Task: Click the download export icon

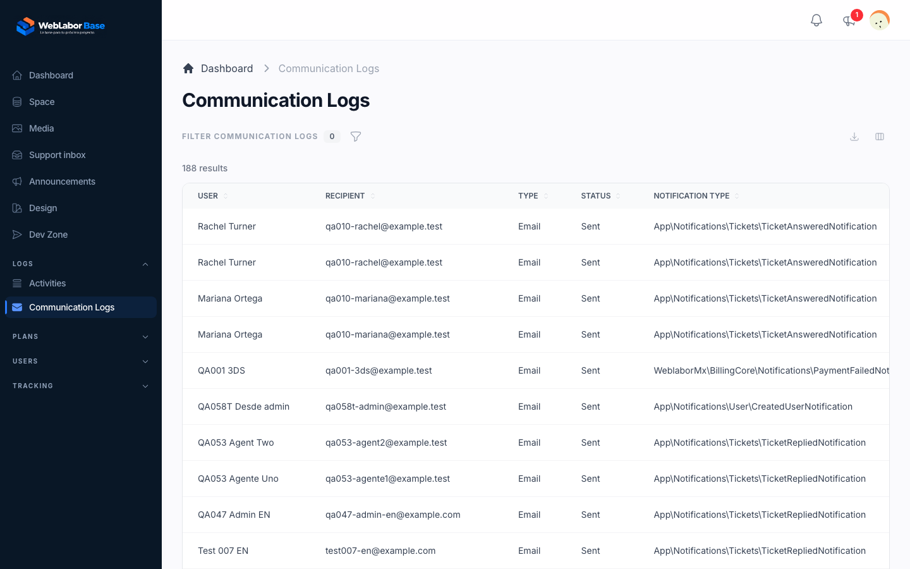Action: 854,137
